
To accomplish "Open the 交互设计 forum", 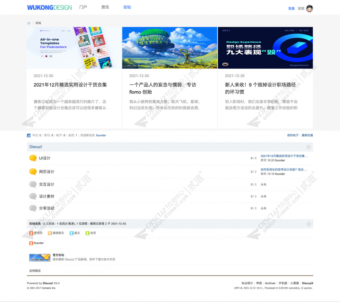I will tap(47, 185).
